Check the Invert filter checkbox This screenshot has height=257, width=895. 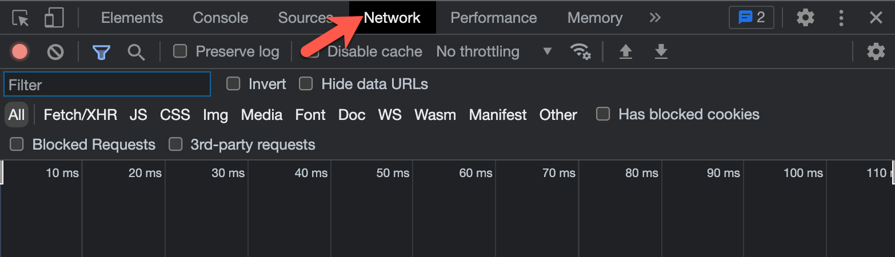coord(233,85)
